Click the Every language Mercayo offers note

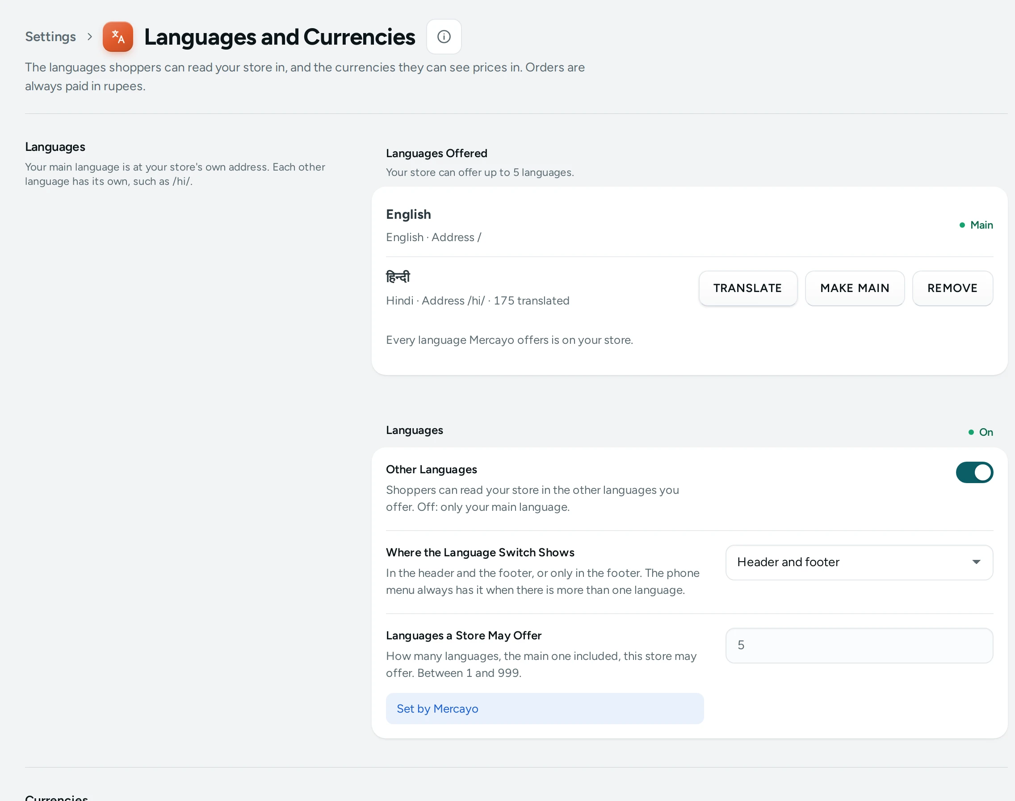coord(509,340)
